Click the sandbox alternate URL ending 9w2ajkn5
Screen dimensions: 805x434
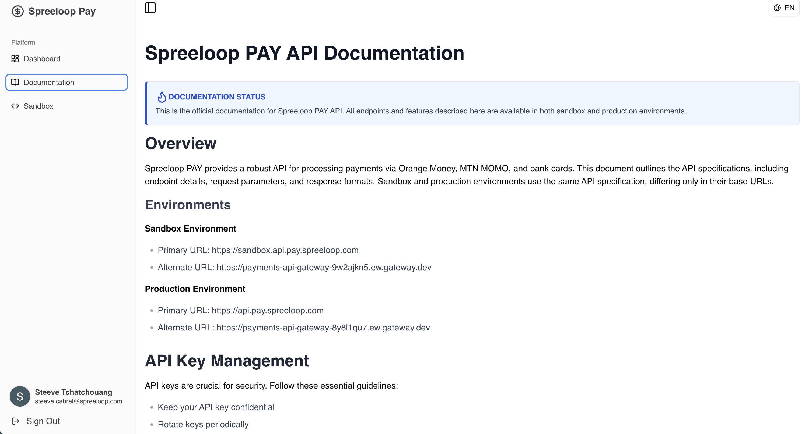(324, 267)
